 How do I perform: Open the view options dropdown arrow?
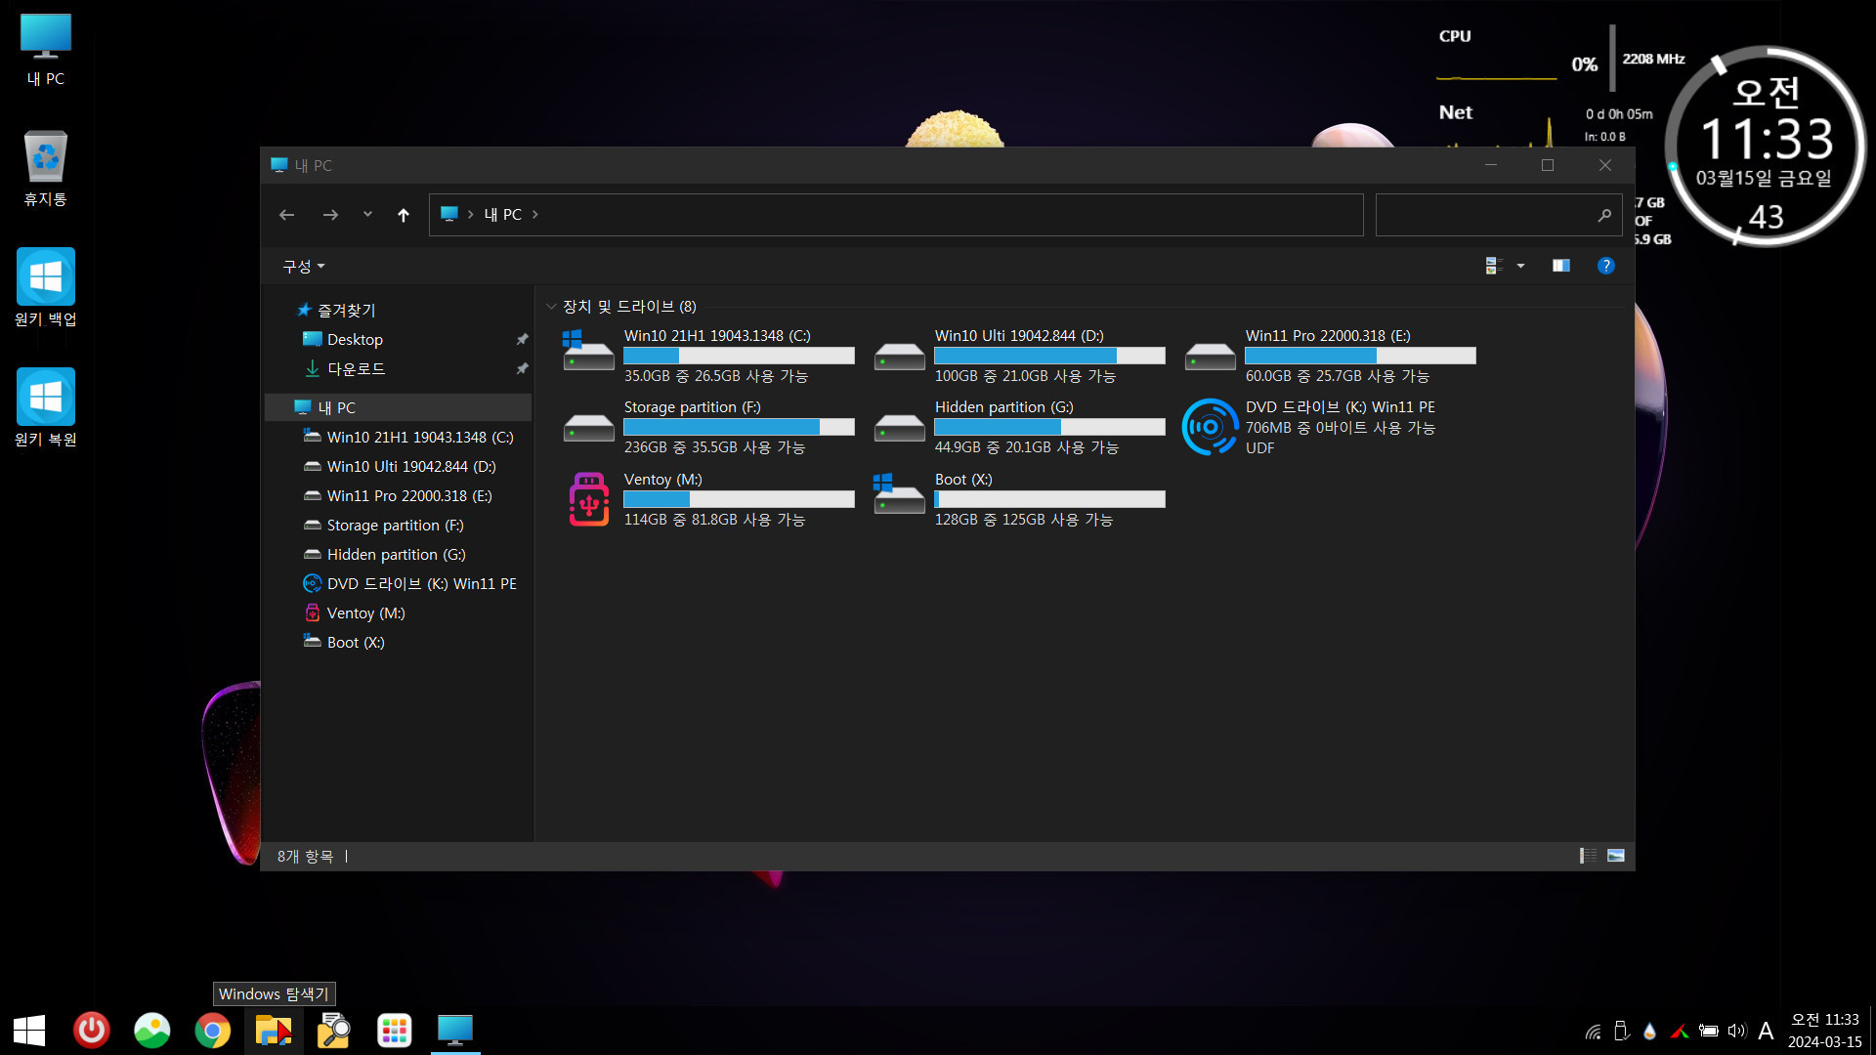click(1520, 266)
